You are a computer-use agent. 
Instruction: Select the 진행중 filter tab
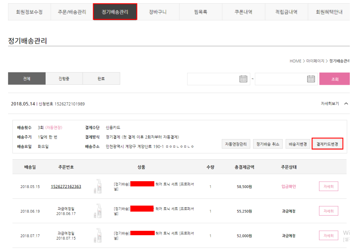click(64, 79)
